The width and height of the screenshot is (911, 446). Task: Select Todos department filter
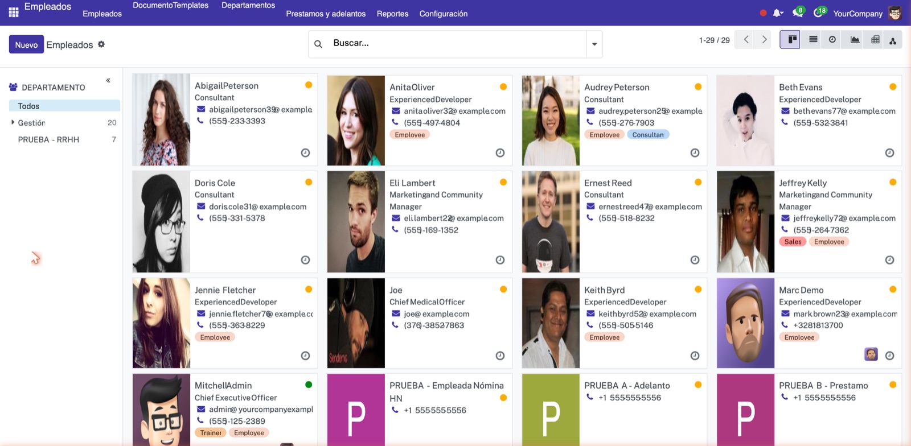point(64,106)
